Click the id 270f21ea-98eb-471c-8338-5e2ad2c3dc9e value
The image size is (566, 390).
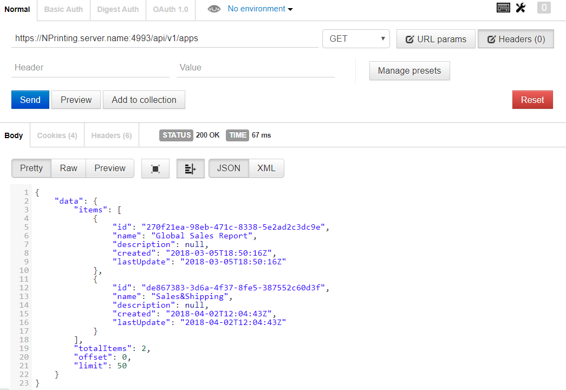[233, 227]
